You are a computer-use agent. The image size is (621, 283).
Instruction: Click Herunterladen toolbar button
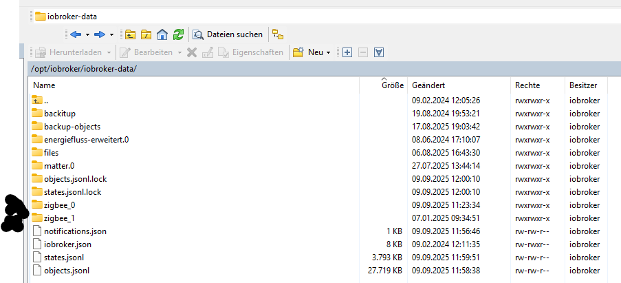(x=67, y=52)
